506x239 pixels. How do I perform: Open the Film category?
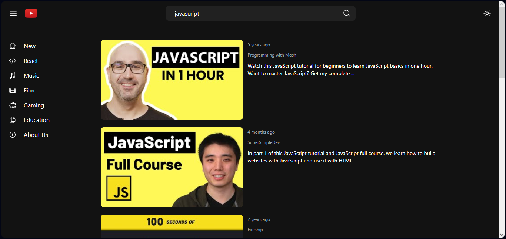tap(29, 90)
